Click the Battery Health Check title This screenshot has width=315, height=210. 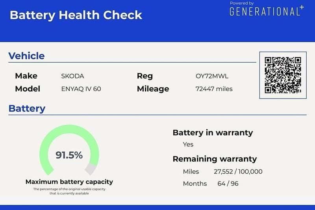pos(76,15)
